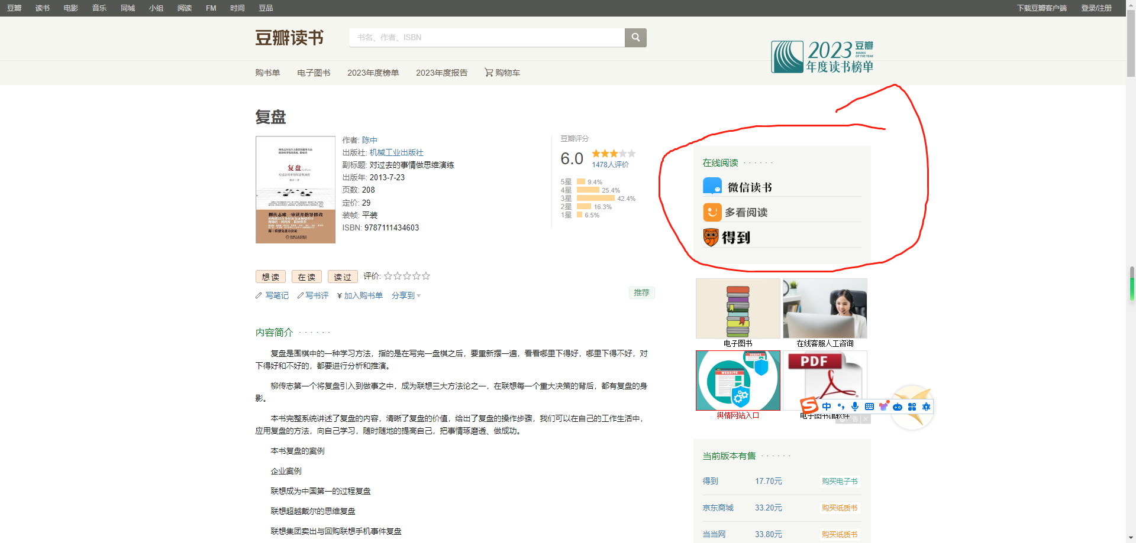Screen dimensions: 1136x543
Task: Click 下载豆瓣客户端 link
Action: click(1042, 8)
